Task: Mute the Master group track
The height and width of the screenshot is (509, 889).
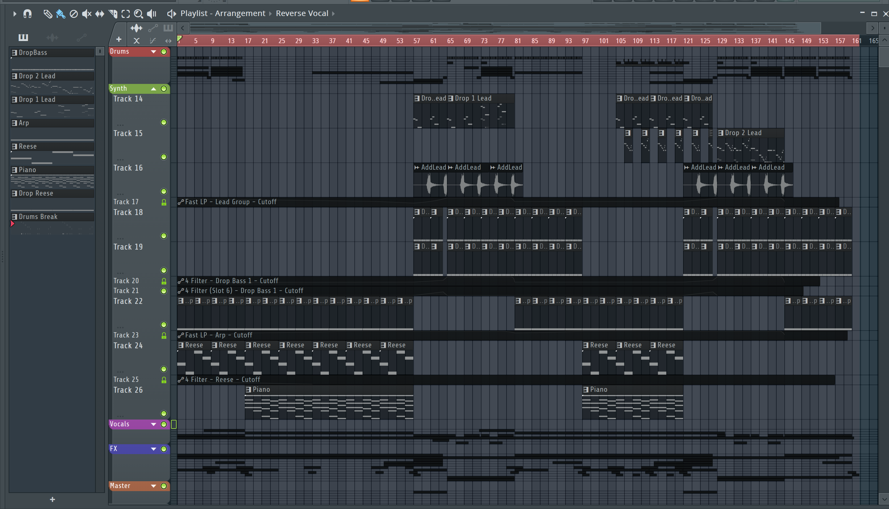Action: point(164,486)
